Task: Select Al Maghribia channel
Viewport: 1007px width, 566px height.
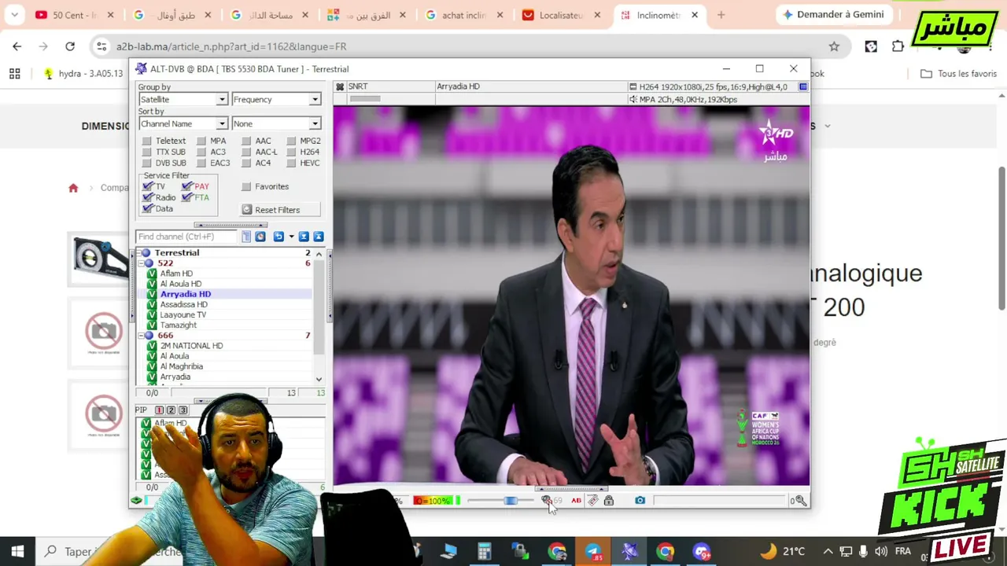Action: 182,366
